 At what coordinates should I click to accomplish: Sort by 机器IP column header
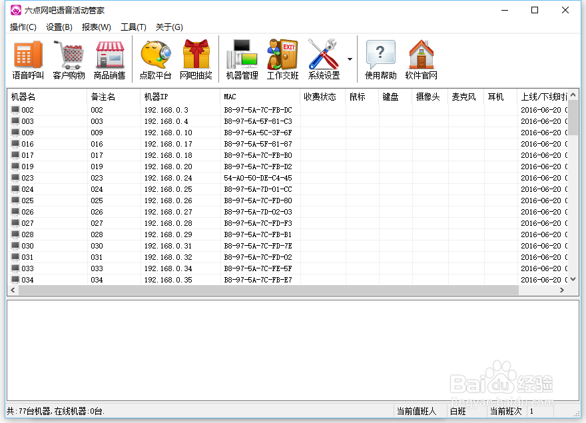[x=180, y=97]
